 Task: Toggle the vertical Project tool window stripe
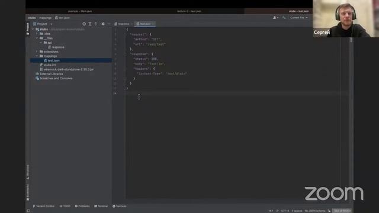[x=28, y=29]
